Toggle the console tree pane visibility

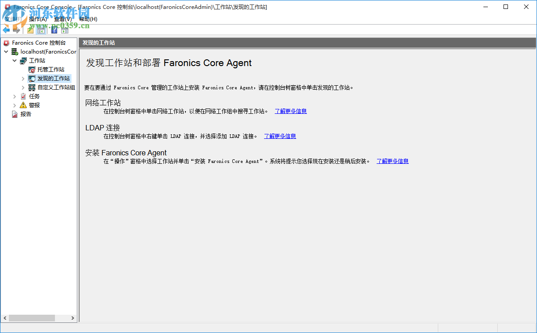[41, 30]
